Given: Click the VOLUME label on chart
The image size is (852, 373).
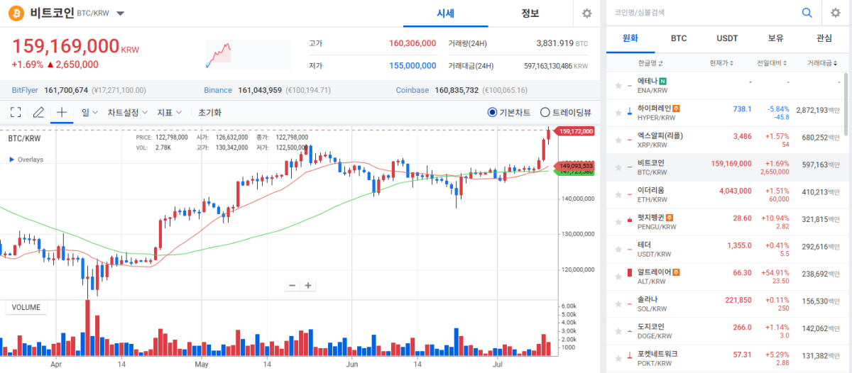Looking at the screenshot, I should pyautogui.click(x=26, y=308).
